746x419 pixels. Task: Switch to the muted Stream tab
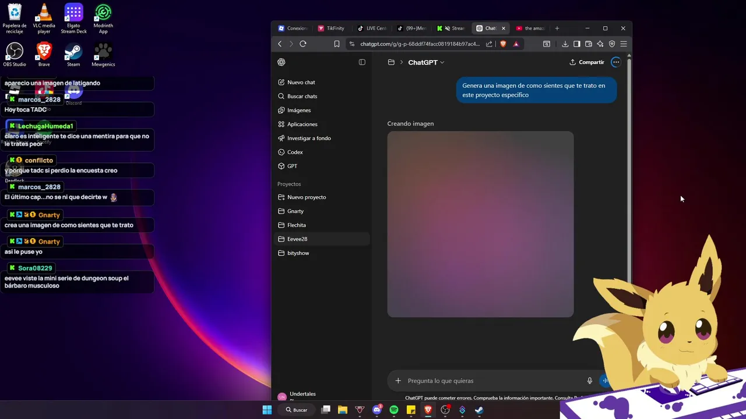tap(452, 28)
